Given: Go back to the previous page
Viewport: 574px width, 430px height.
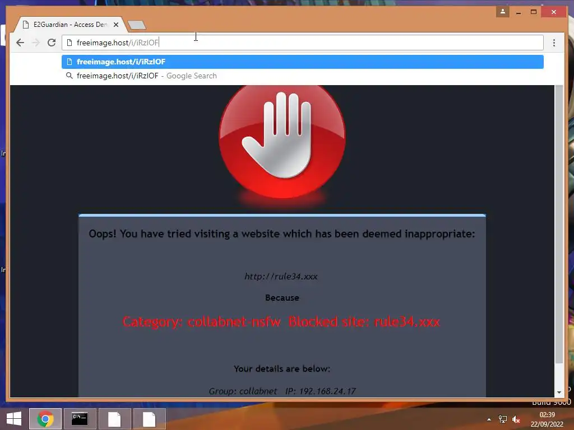Looking at the screenshot, I should click(x=20, y=43).
